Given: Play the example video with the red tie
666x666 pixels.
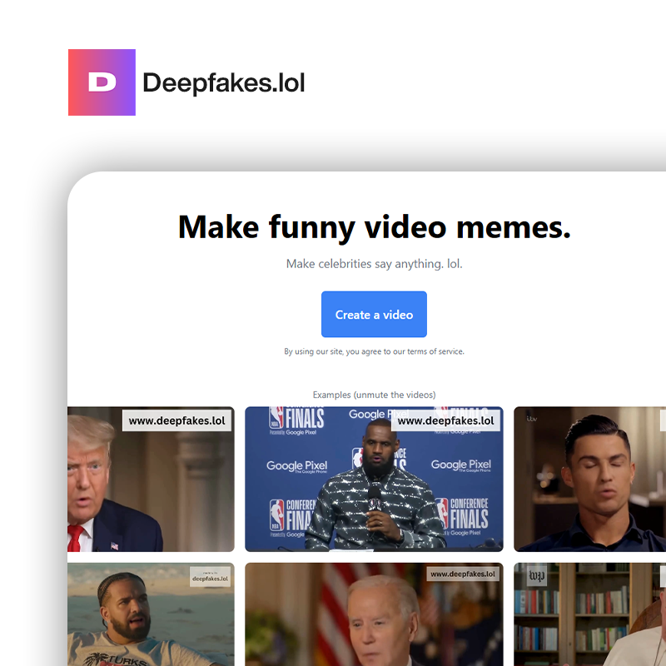Looking at the screenshot, I should [151, 480].
